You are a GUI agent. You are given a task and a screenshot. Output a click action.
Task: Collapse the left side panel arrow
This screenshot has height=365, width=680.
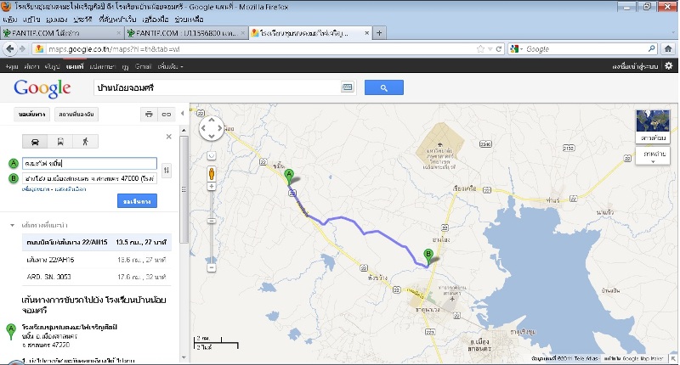coord(183,114)
